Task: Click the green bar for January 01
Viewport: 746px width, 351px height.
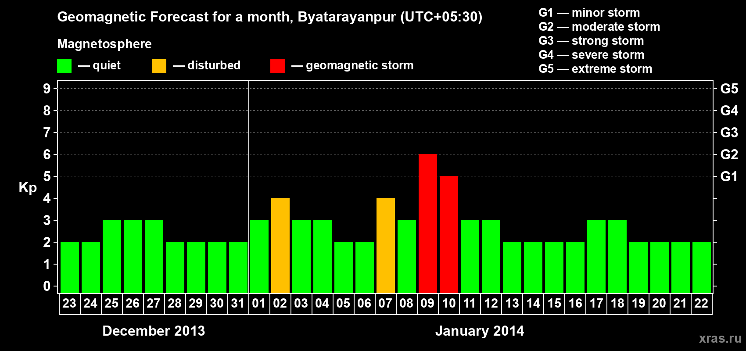Action: 259,256
